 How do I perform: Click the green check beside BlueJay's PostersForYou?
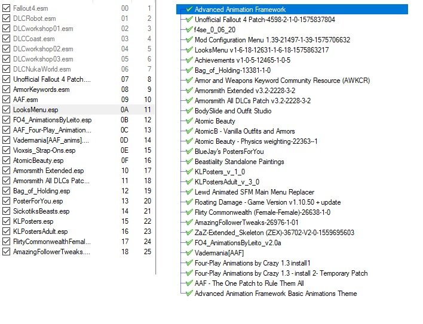tap(189, 152)
